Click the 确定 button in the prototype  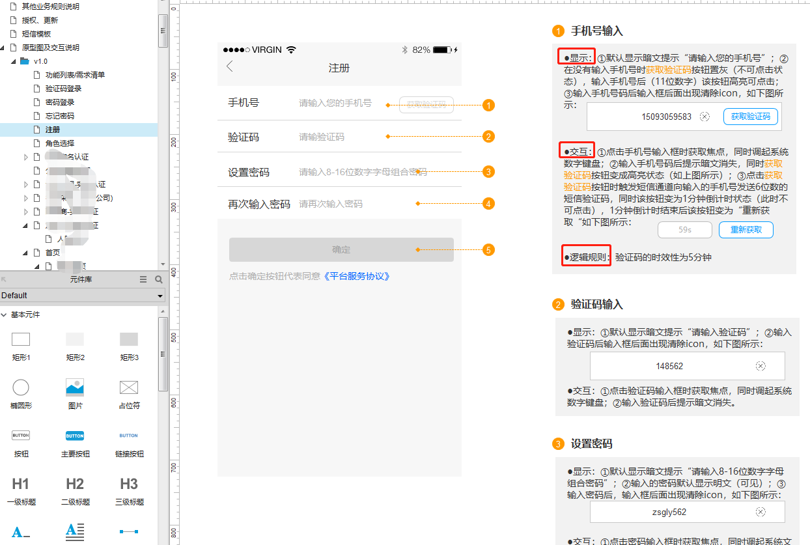click(341, 249)
